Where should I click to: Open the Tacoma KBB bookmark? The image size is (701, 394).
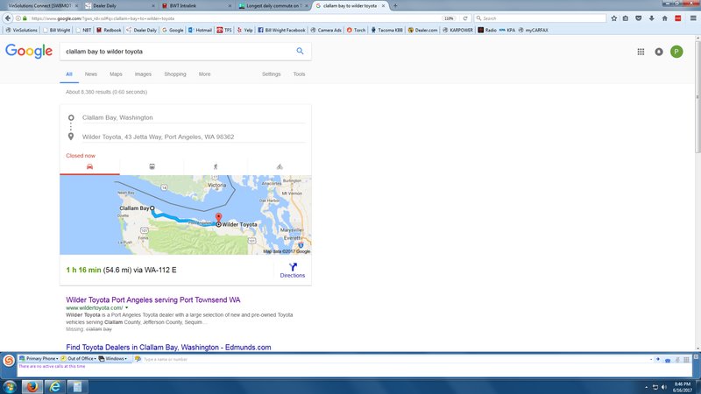pyautogui.click(x=386, y=30)
